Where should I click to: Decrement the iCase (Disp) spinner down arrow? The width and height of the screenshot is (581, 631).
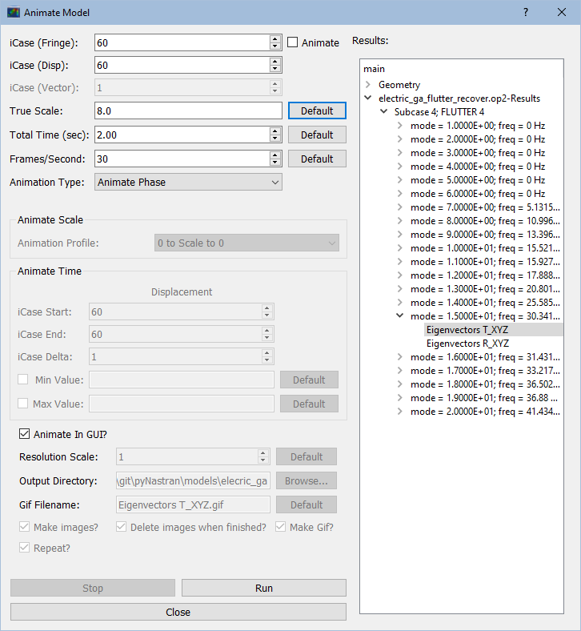[x=275, y=70]
